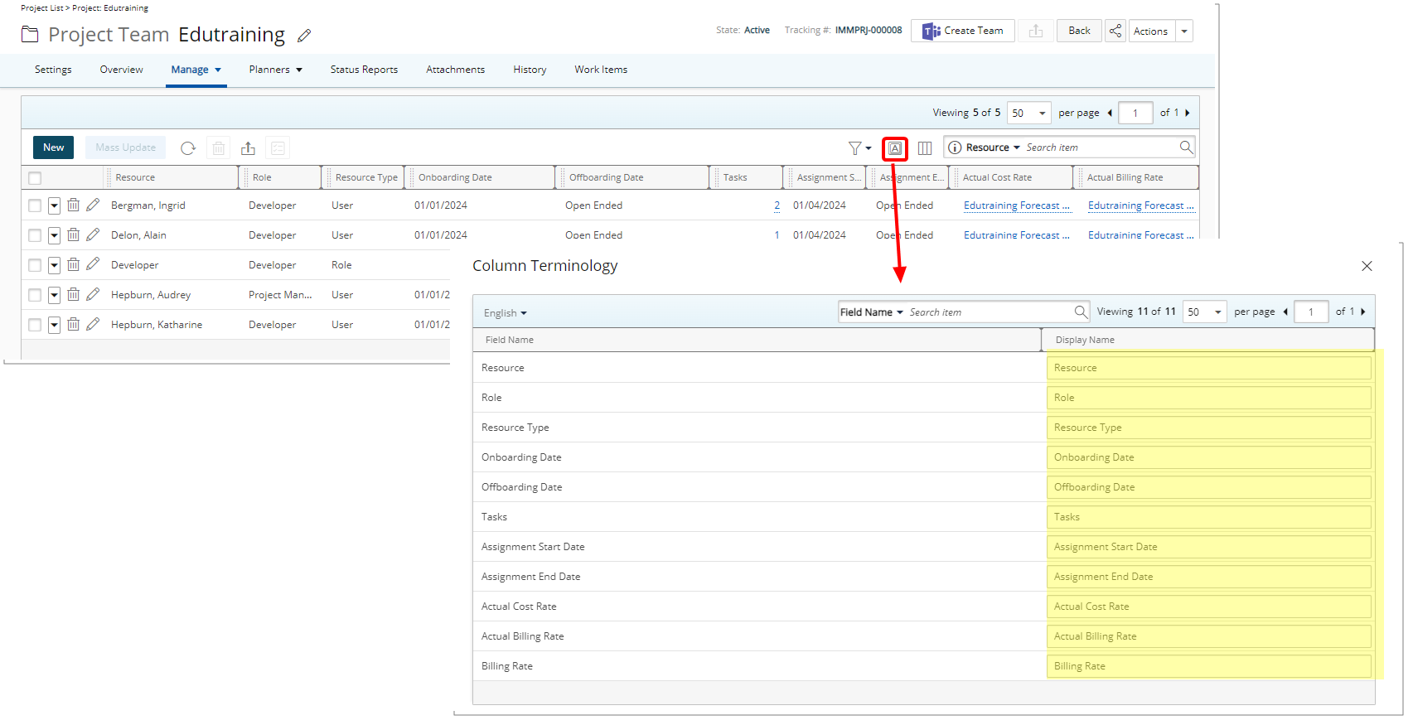Image resolution: width=1413 pixels, height=725 pixels.
Task: Click the Billing Rate display name field
Action: 1208,666
